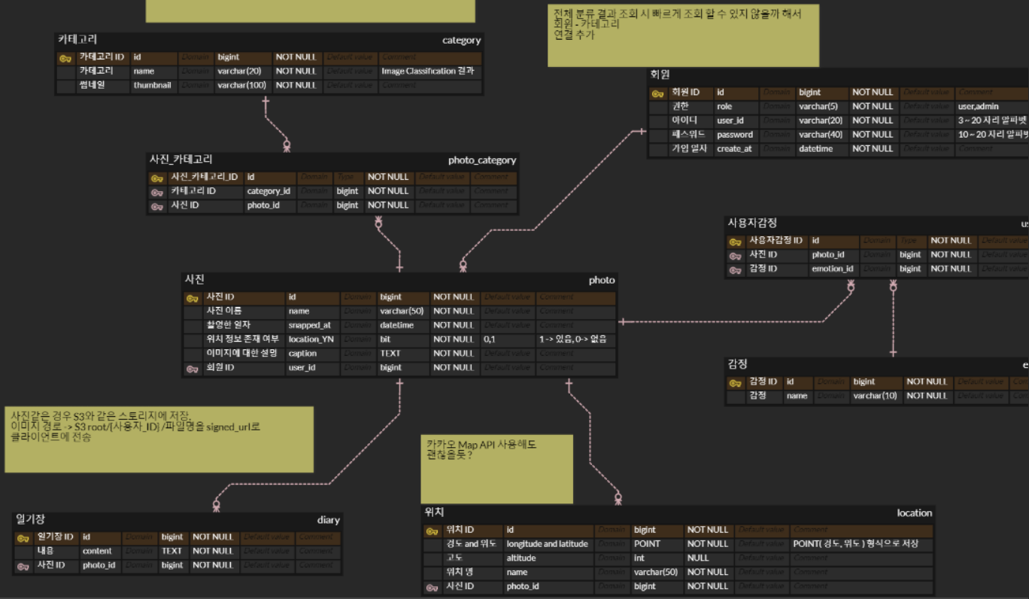Select the yellow memo about Kakao Map API
The image size is (1029, 599).
pyautogui.click(x=496, y=467)
